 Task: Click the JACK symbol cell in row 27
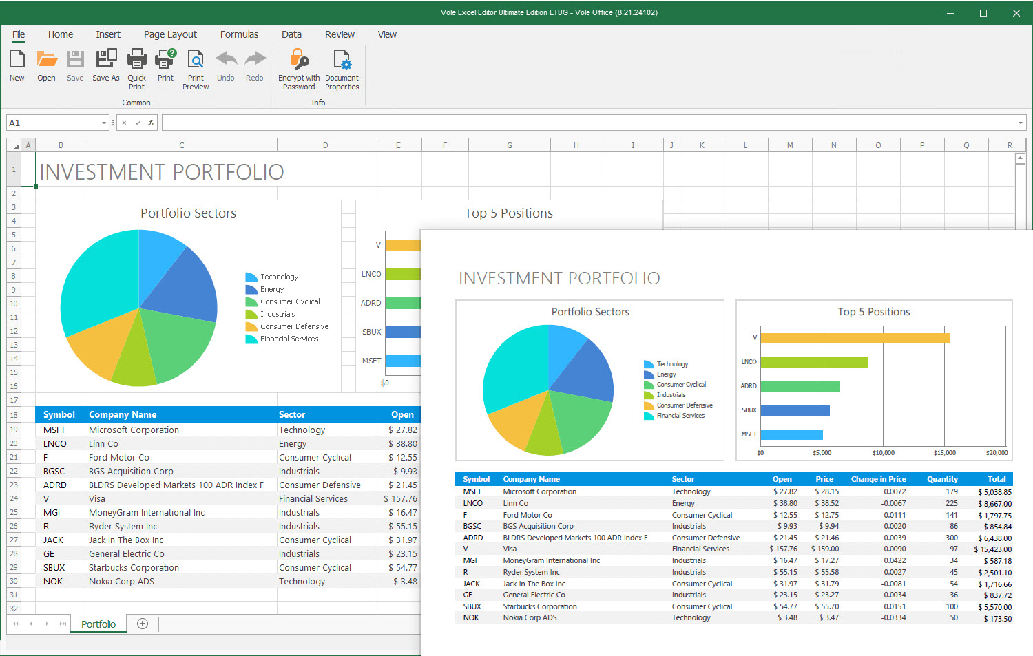[61, 540]
